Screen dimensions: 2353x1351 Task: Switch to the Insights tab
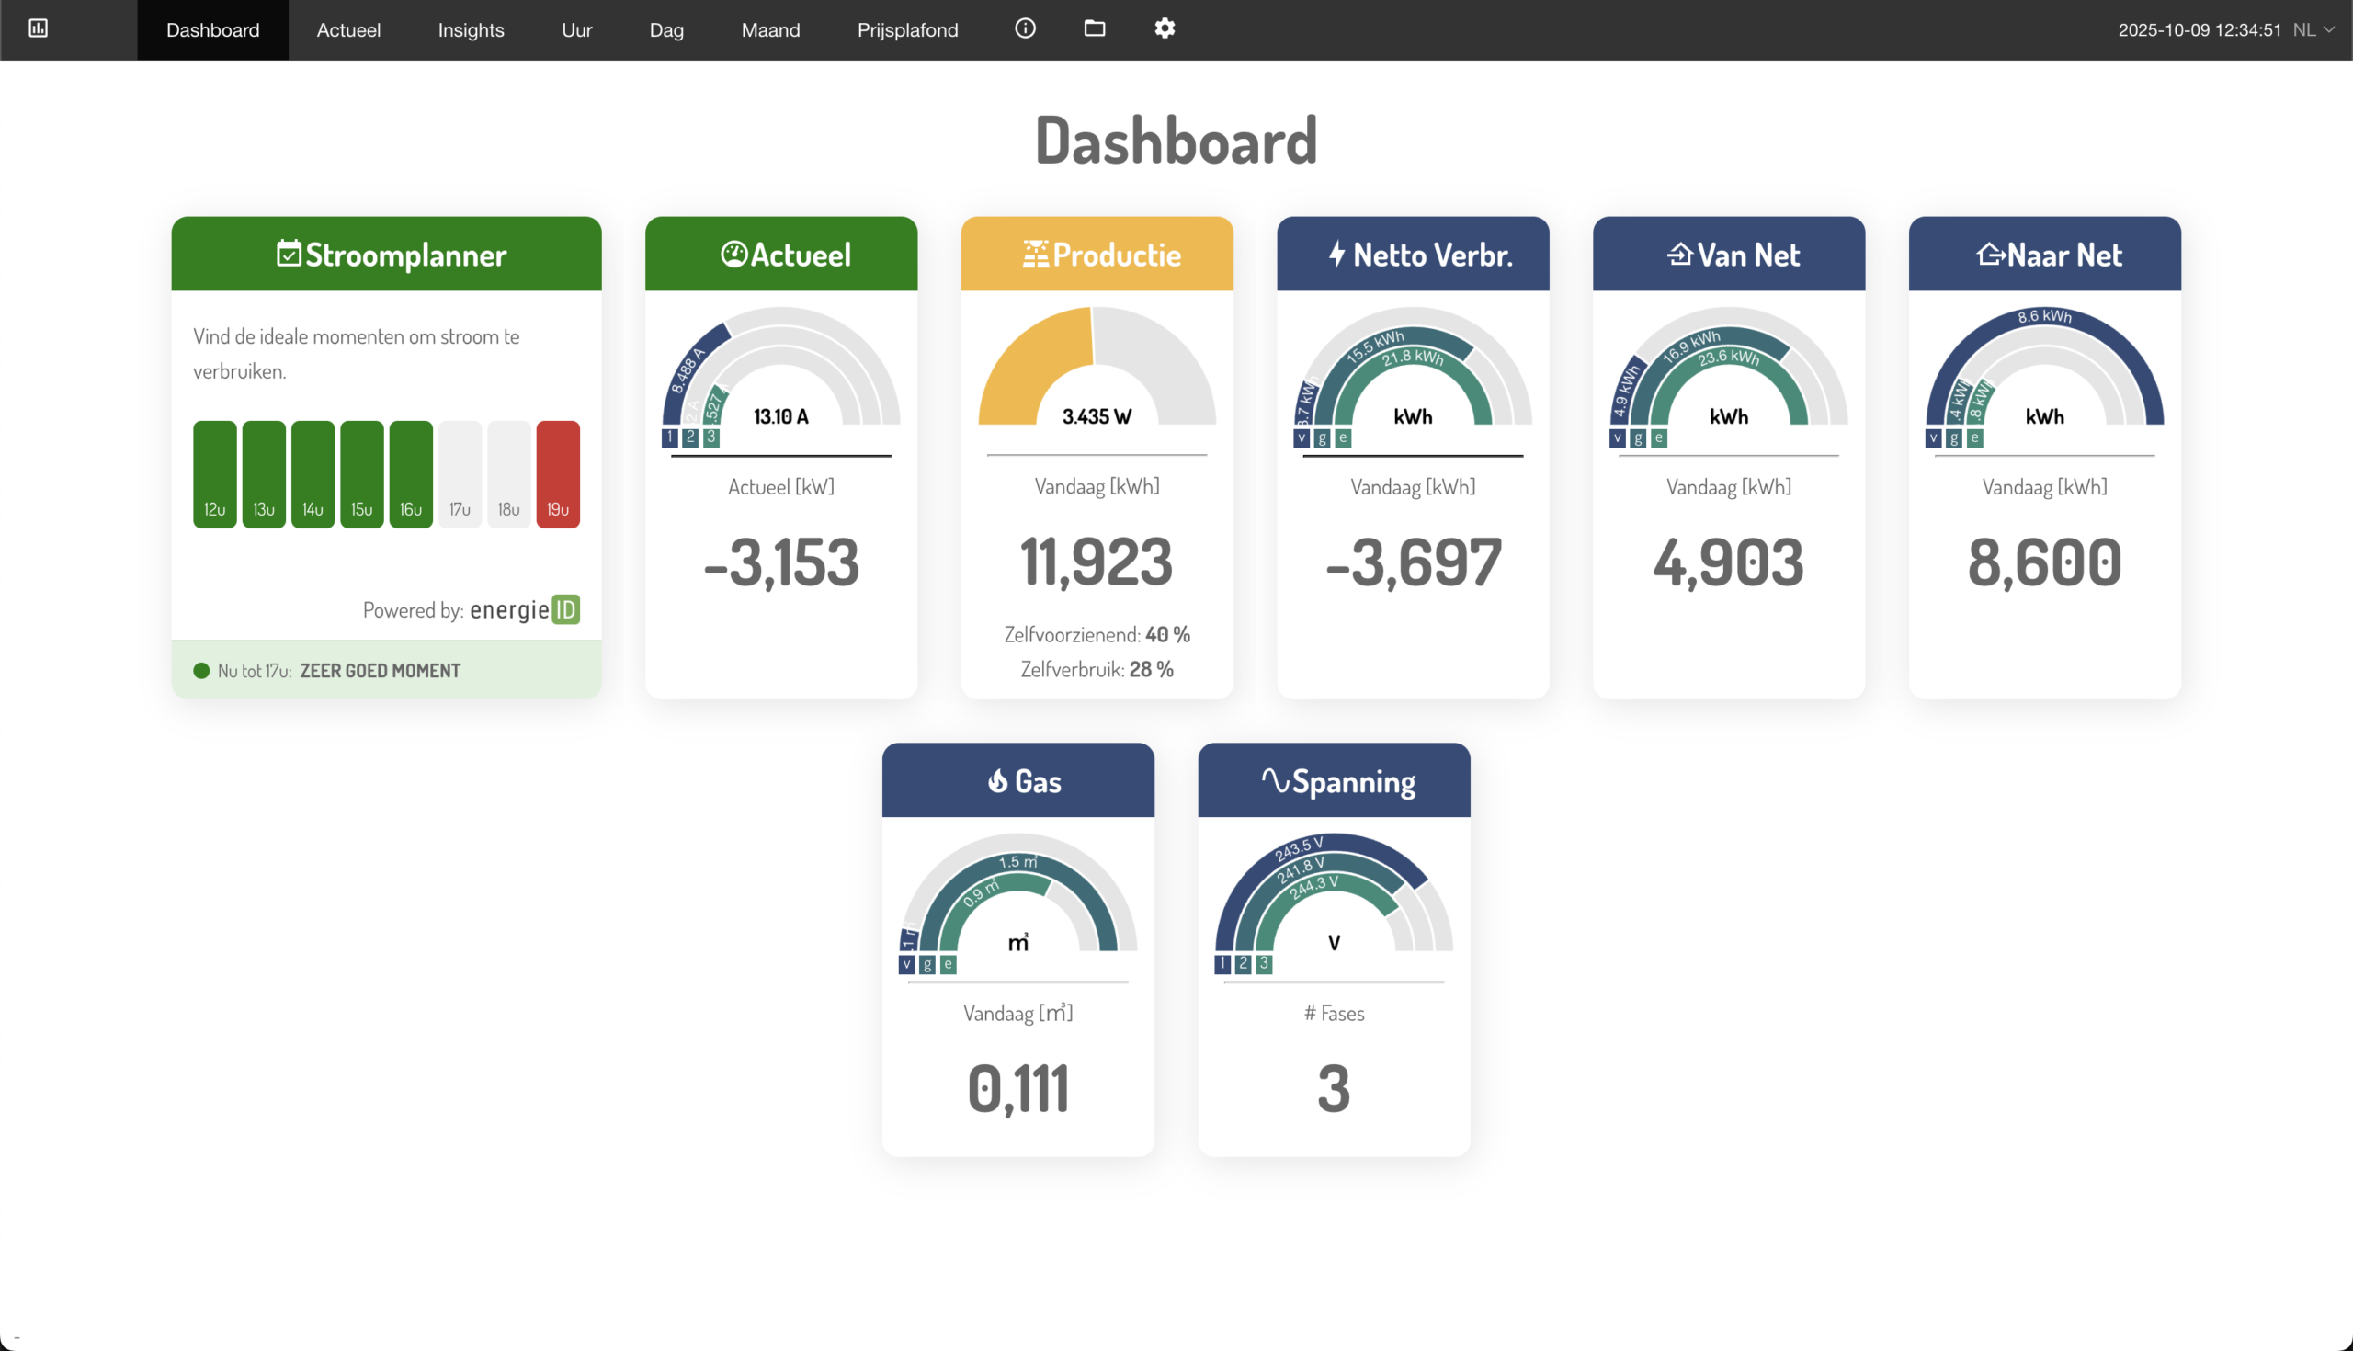(471, 29)
